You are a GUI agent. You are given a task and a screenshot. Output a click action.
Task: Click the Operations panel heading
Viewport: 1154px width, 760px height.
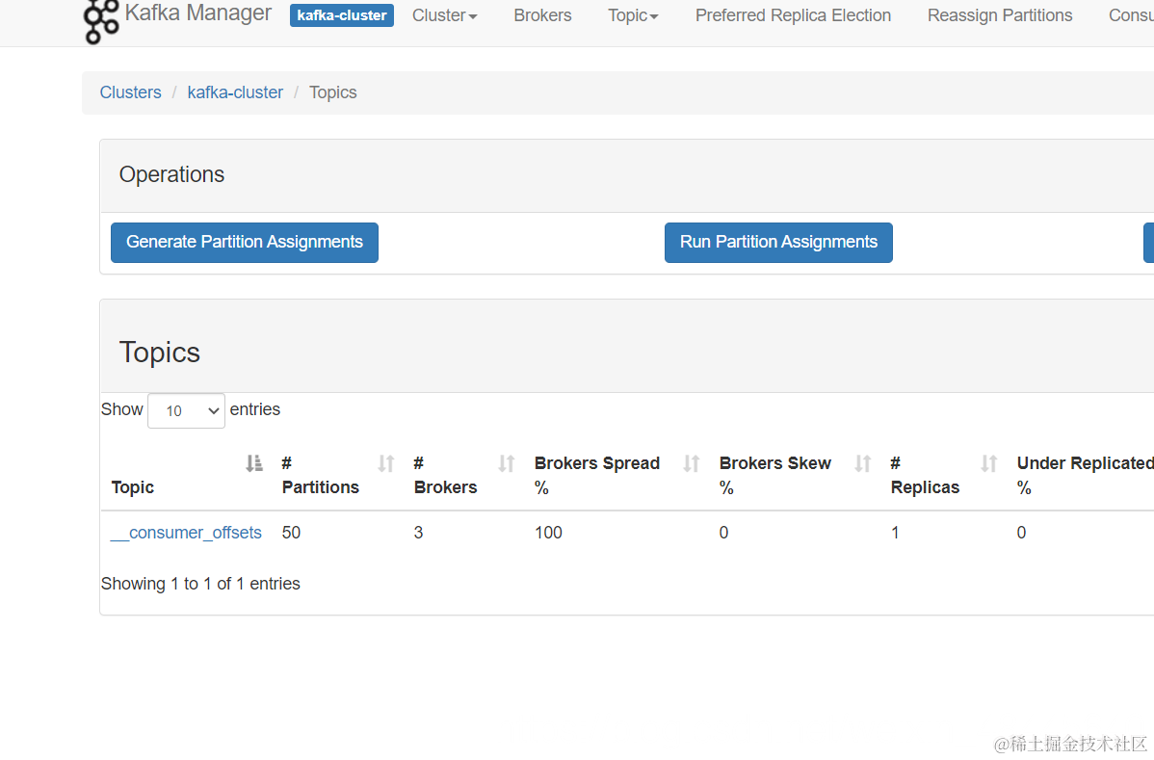click(x=171, y=175)
